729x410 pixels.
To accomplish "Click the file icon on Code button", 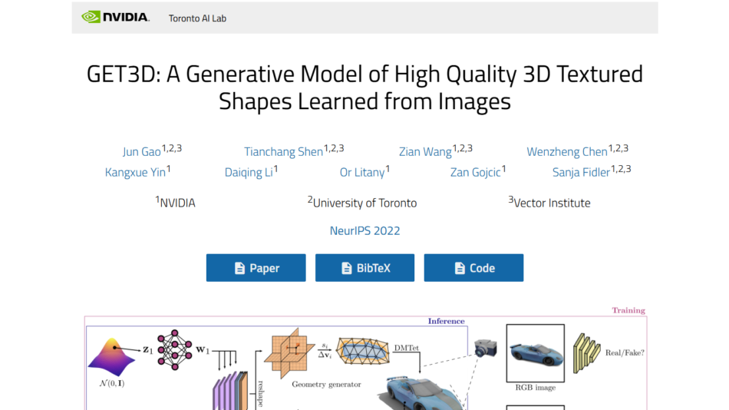I will [x=460, y=268].
